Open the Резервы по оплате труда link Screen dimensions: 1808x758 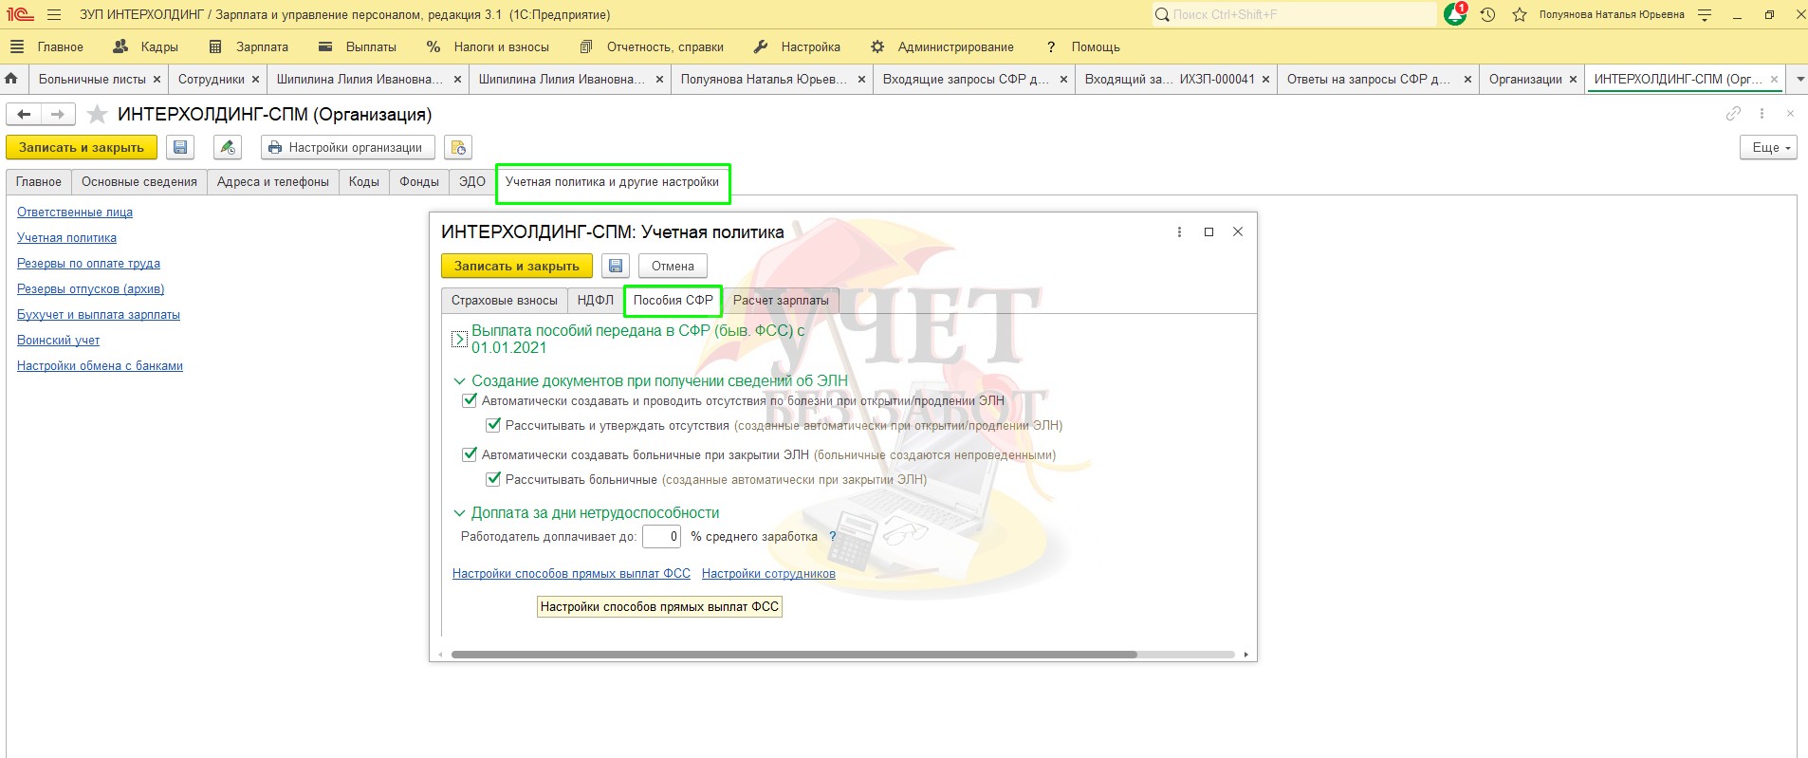coord(88,264)
